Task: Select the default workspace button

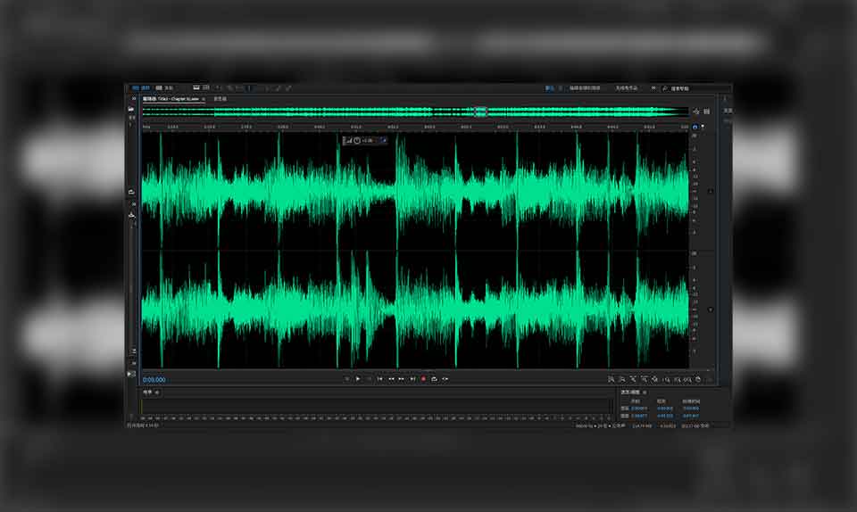Action: 549,88
